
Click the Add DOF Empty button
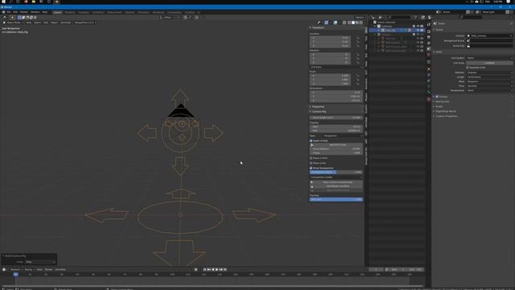336,145
